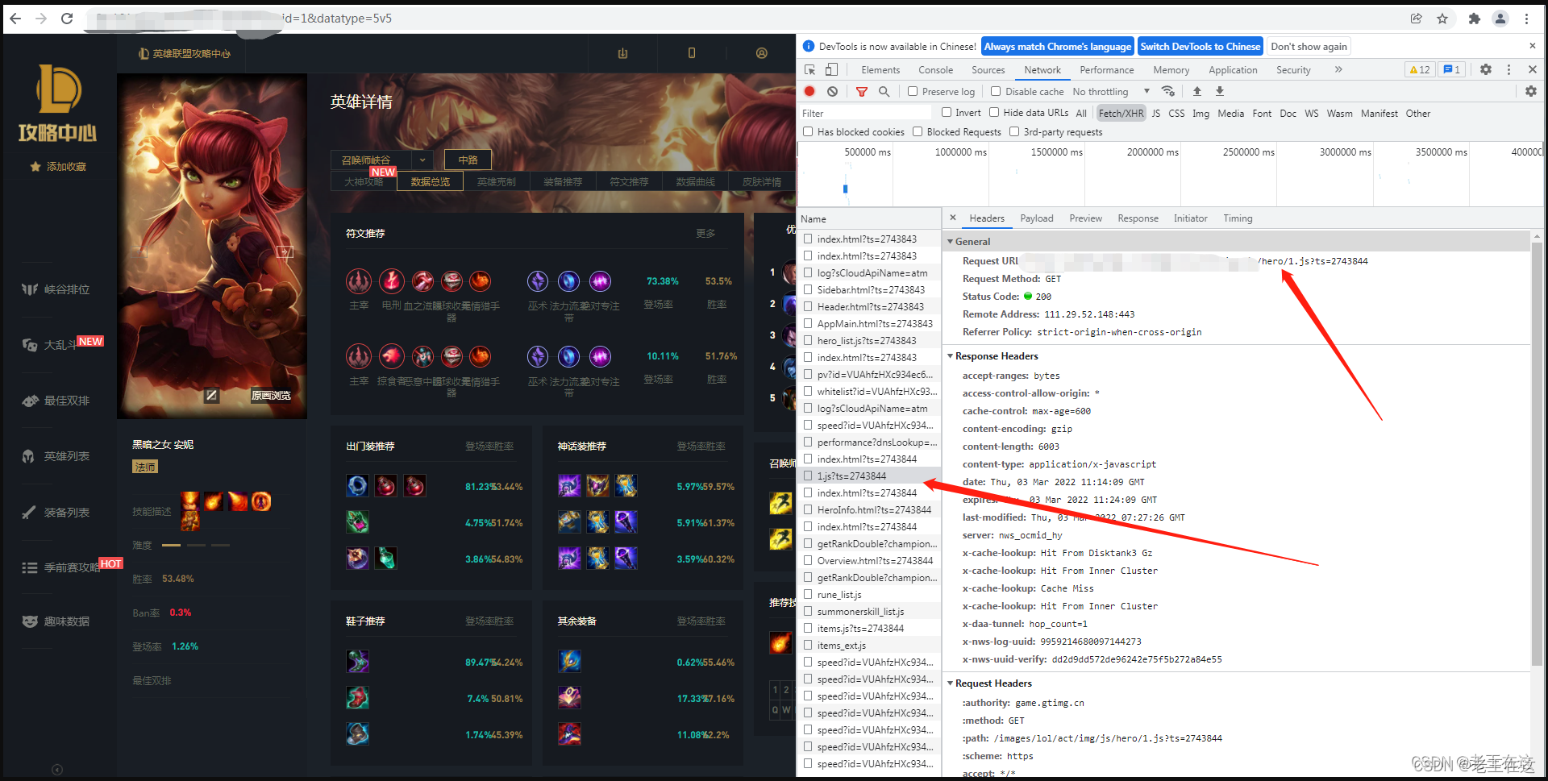
Task: Select the DevTools inspect element tool
Action: tap(810, 70)
